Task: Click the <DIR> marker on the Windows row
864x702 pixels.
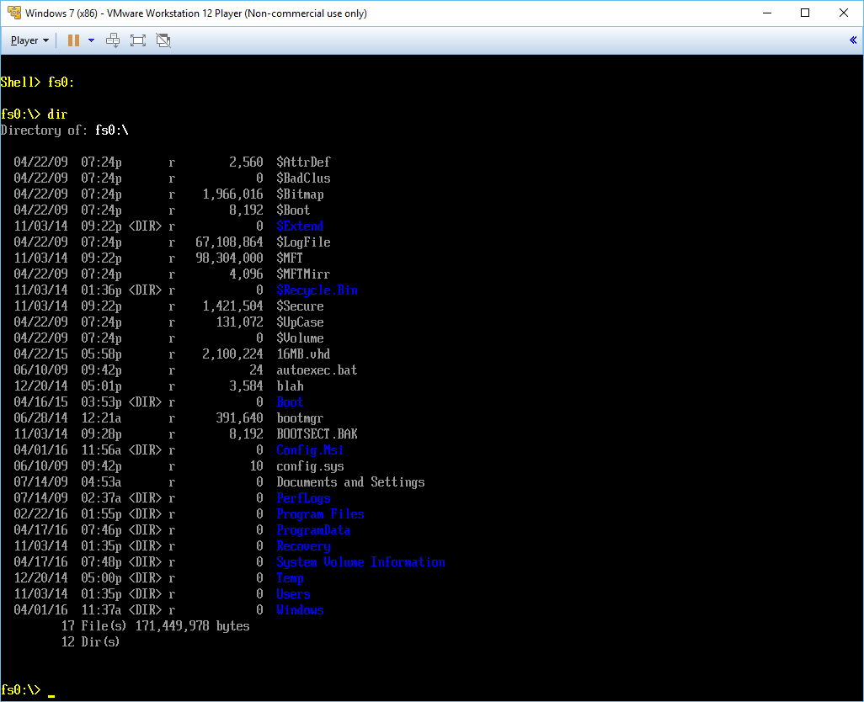Action: coord(145,609)
